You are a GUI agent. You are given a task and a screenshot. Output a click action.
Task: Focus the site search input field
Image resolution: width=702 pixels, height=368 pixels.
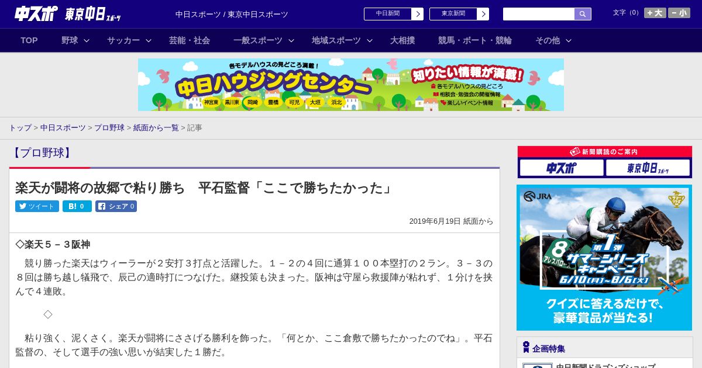pos(539,14)
